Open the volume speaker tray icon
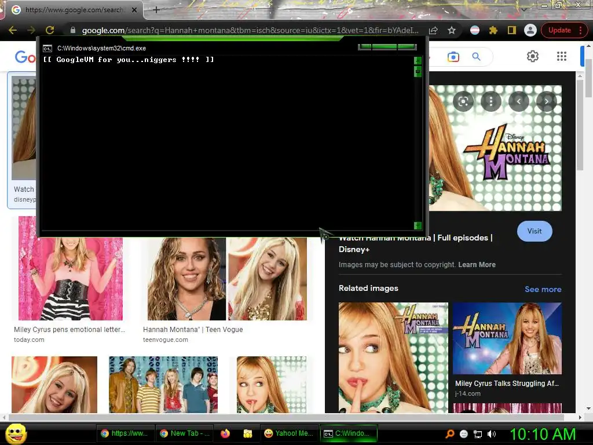Image resolution: width=593 pixels, height=445 pixels. click(492, 434)
